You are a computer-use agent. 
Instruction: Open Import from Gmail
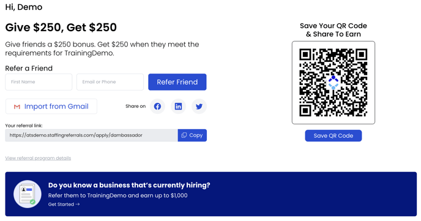click(x=51, y=107)
